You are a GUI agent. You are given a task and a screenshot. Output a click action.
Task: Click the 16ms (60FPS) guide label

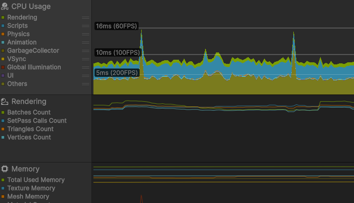(116, 26)
